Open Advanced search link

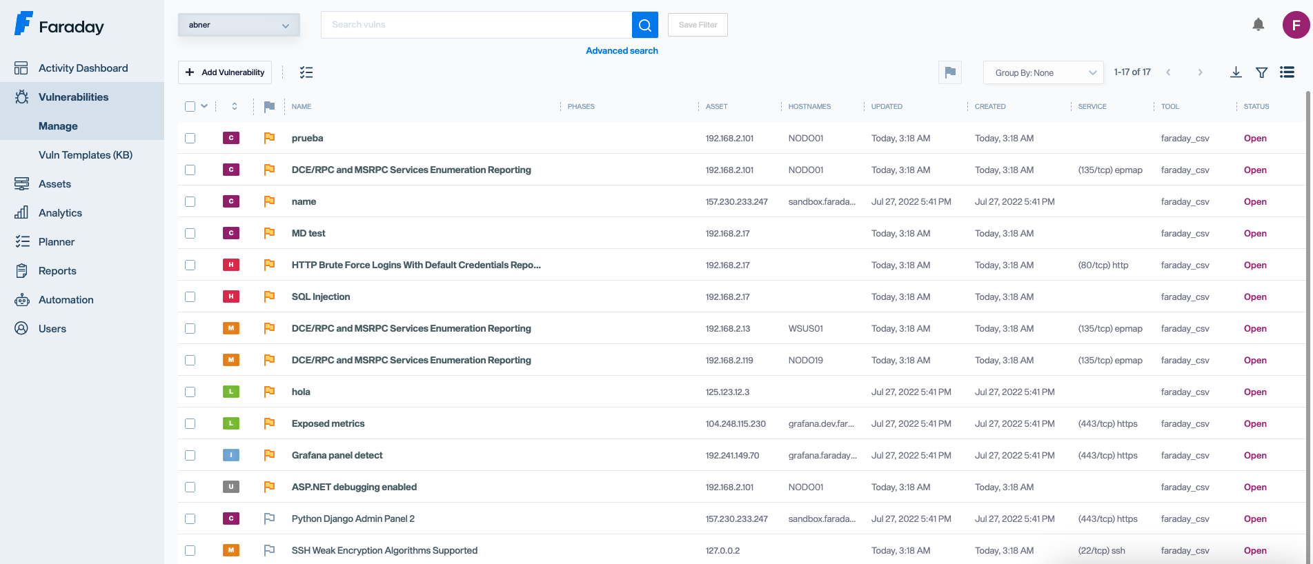tap(622, 50)
